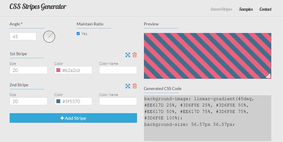Open the pink swatch for 1st Stripe
Viewport: 283px width, 142px height.
[58, 70]
